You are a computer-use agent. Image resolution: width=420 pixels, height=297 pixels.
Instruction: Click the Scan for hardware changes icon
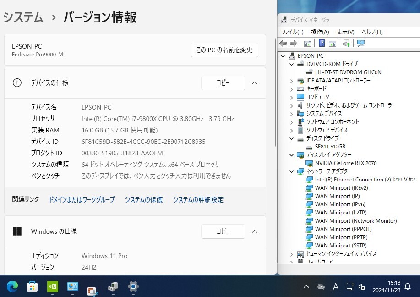pyautogui.click(x=361, y=43)
